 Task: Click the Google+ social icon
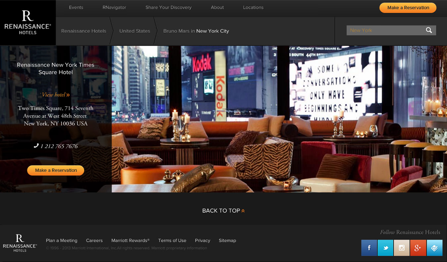tap(418, 247)
